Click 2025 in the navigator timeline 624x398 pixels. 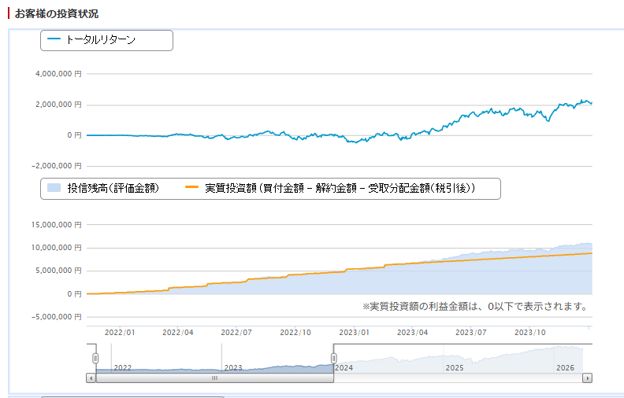[x=455, y=367]
